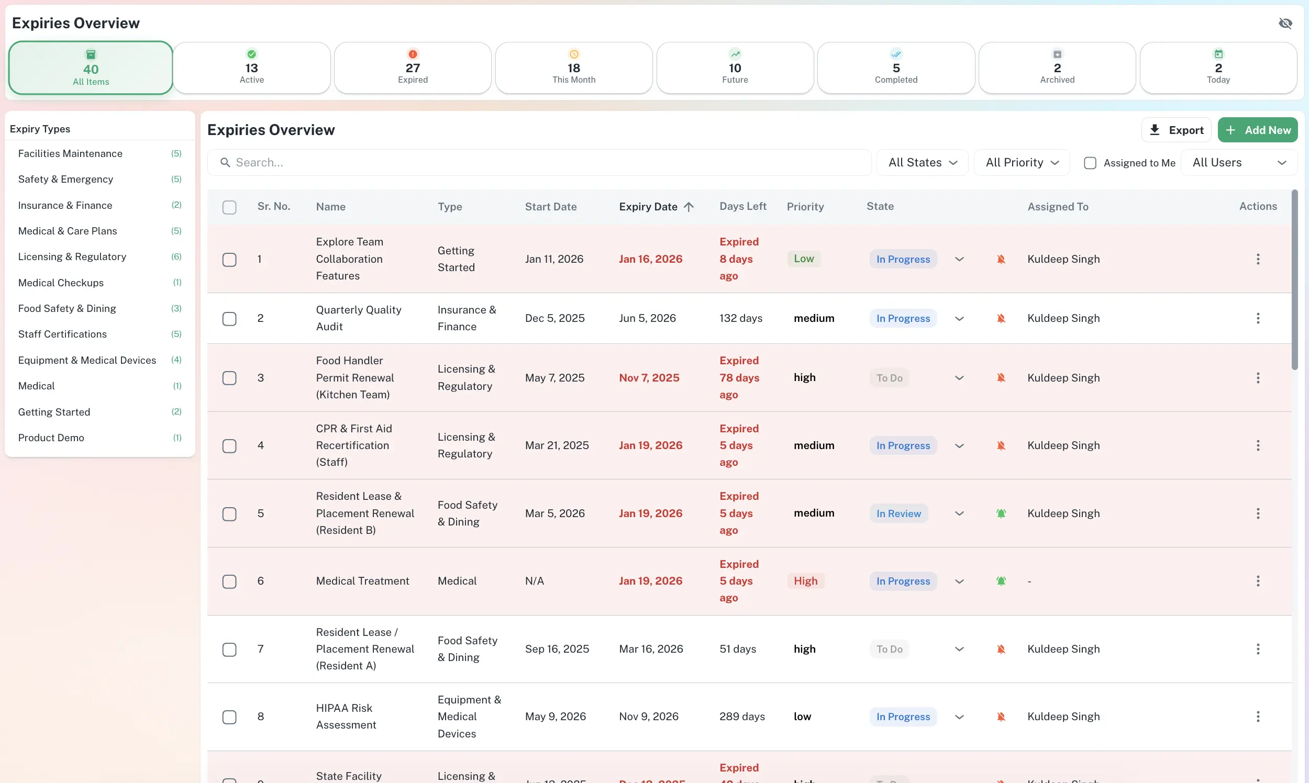Click the bell icon for Resident A lease row

click(1001, 649)
